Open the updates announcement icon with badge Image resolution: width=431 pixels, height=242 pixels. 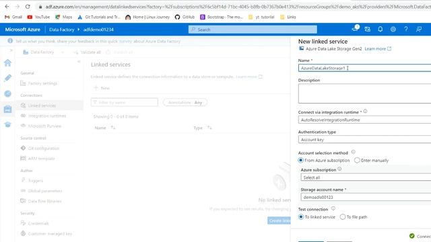[355, 28]
